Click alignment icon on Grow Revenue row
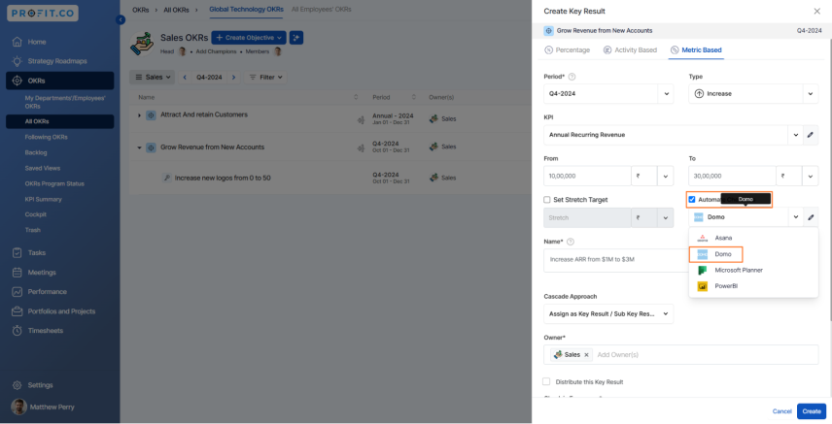 point(361,148)
